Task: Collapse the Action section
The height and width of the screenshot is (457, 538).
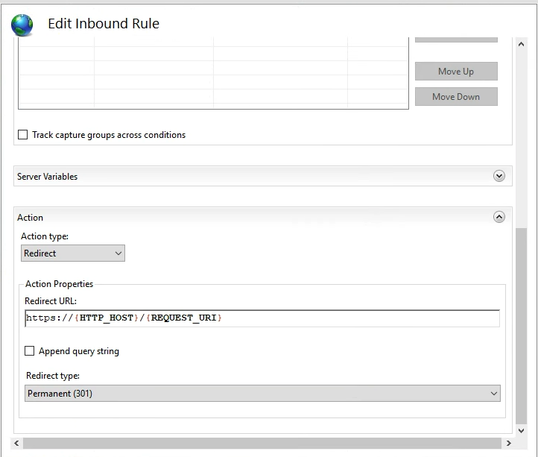Action: pyautogui.click(x=499, y=217)
